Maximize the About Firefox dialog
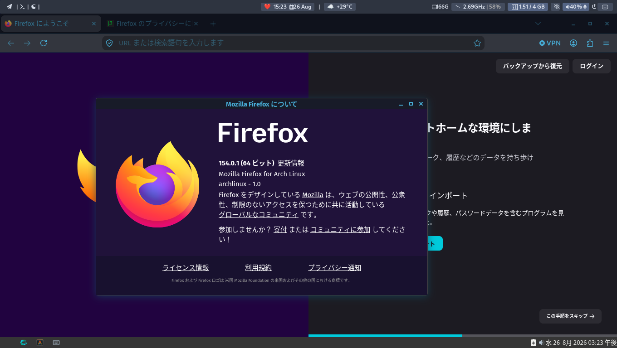617x348 pixels. tap(411, 104)
